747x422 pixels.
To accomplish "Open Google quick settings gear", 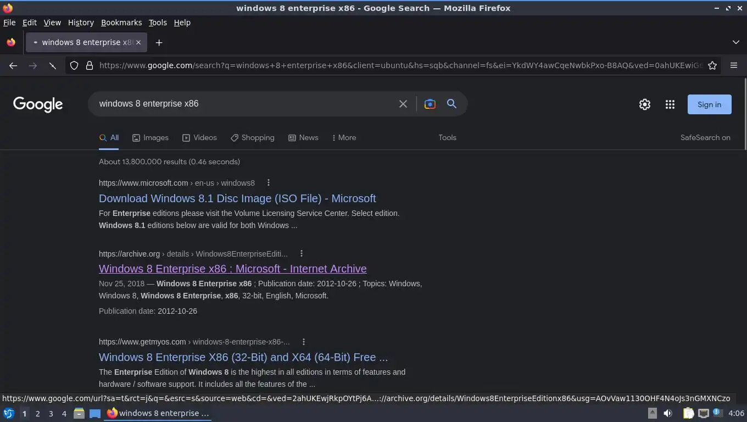I will (645, 104).
